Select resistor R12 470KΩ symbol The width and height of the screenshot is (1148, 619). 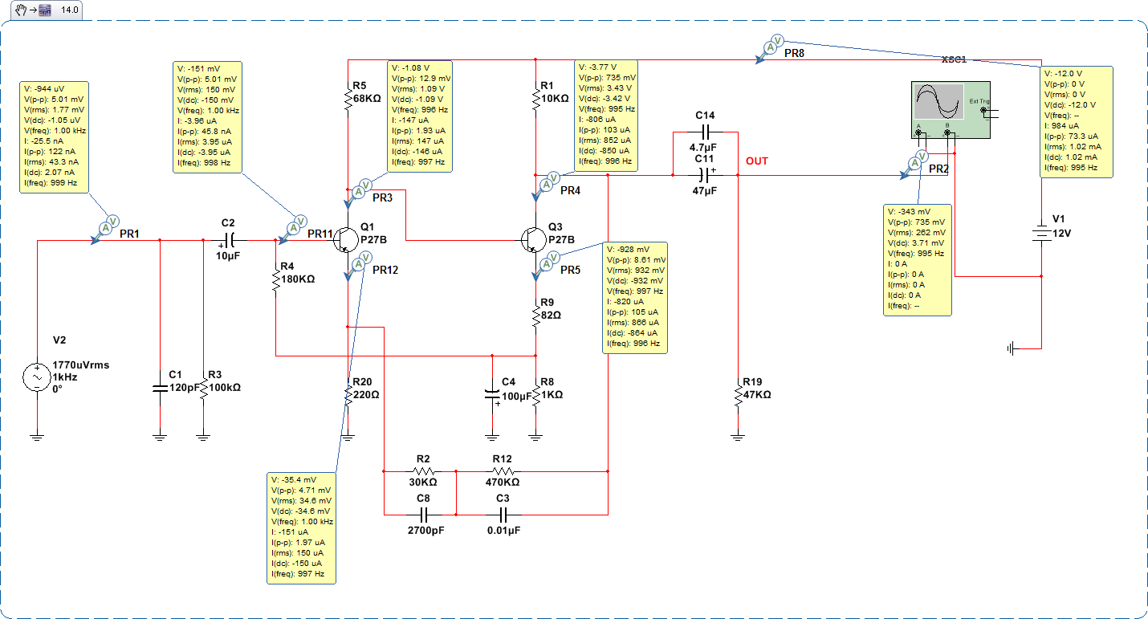pyautogui.click(x=502, y=471)
